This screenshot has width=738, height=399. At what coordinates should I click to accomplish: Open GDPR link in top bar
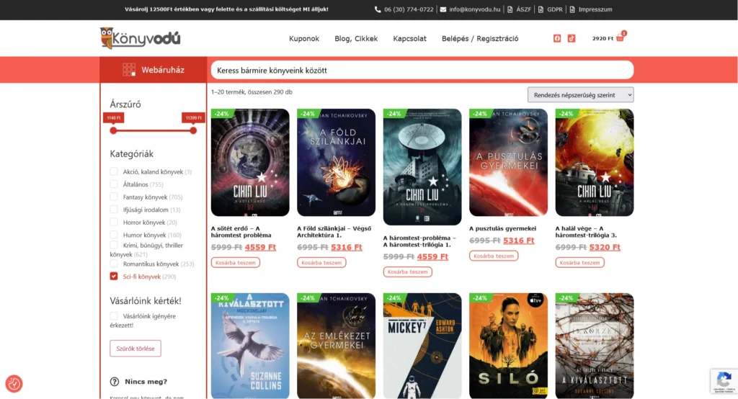(x=554, y=9)
